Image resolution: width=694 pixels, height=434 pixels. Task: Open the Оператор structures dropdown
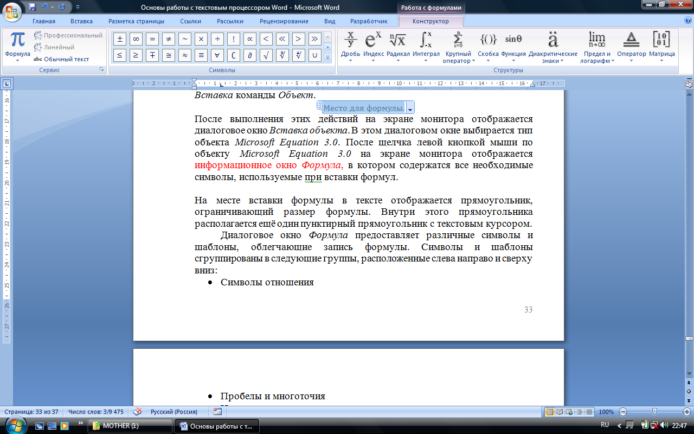pos(632,48)
